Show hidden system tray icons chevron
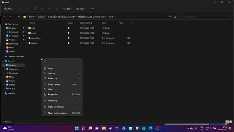 [x=188, y=128]
